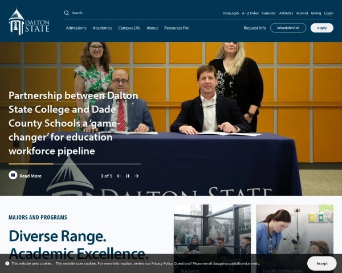Click the Read More link

coord(30,176)
